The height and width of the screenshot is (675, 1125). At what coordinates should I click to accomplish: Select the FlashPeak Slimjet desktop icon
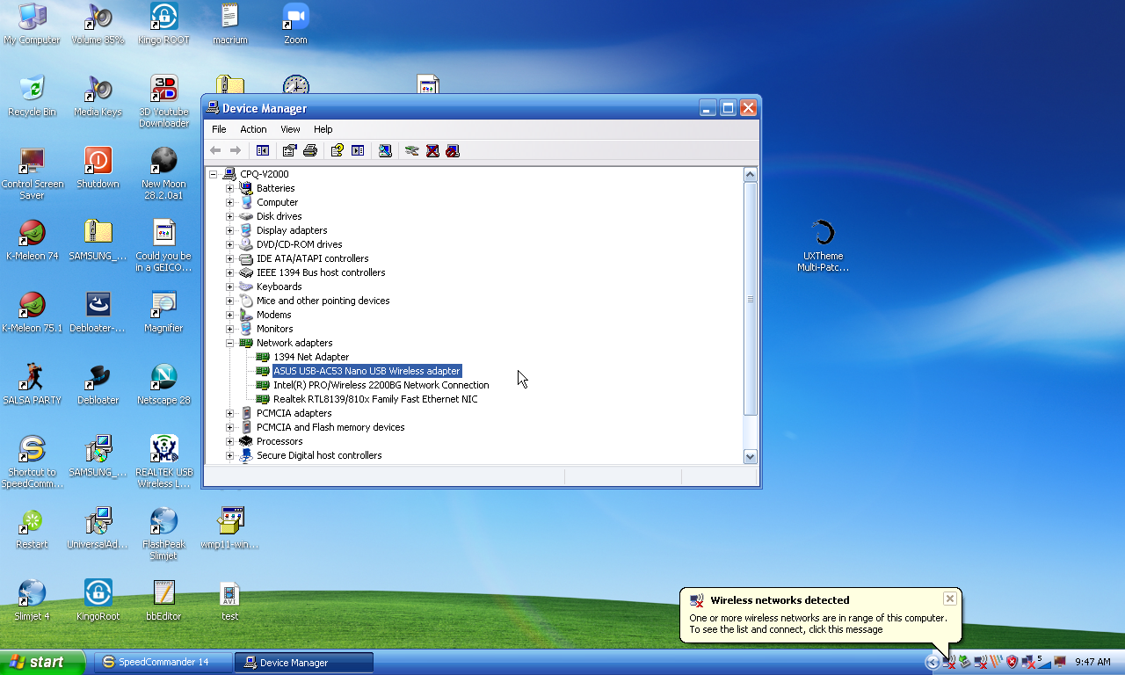tap(163, 533)
